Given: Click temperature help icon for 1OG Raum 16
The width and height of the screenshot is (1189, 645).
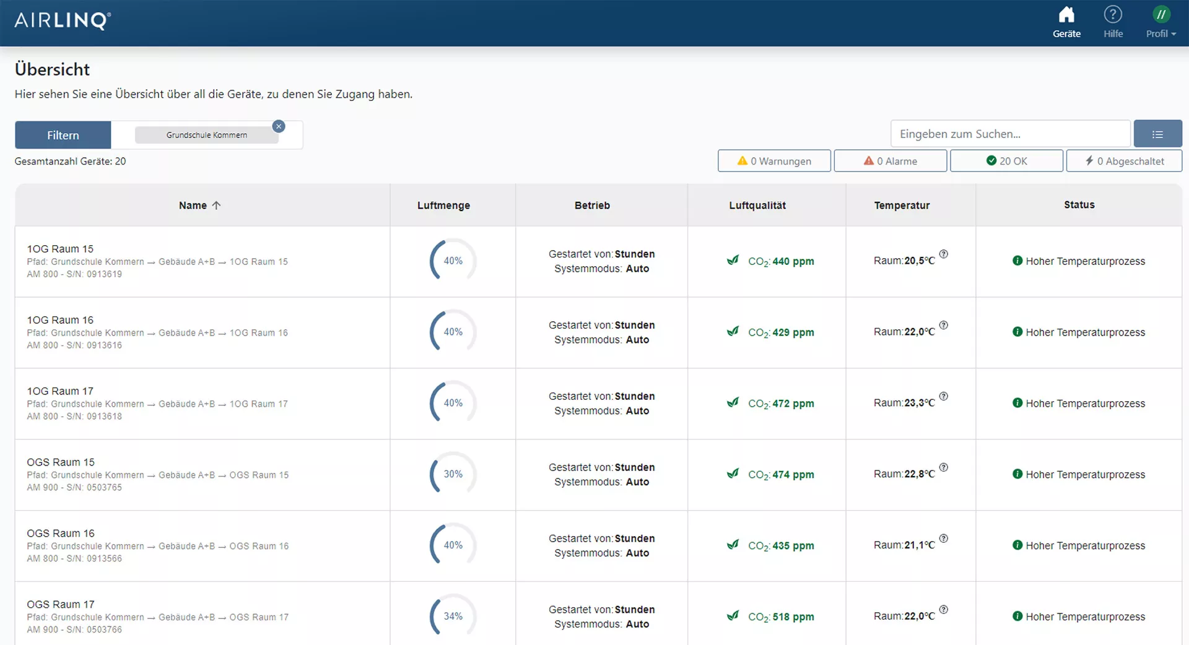Looking at the screenshot, I should coord(943,325).
